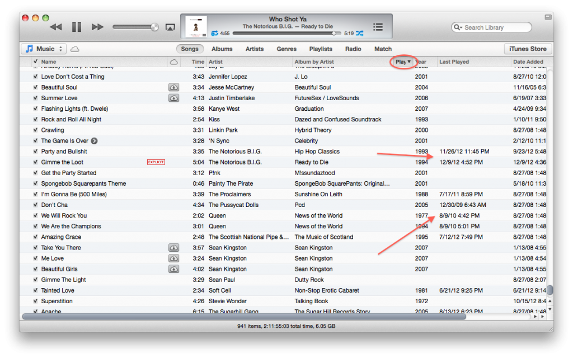Switch to the Playlists tab
Screen dimensions: 573x358
click(321, 49)
